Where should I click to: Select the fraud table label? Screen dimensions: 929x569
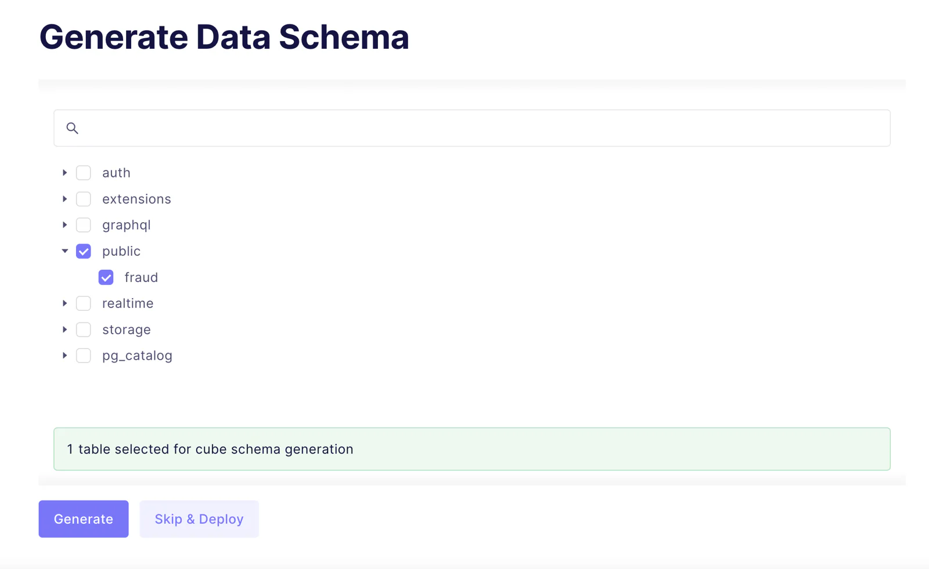pyautogui.click(x=141, y=277)
